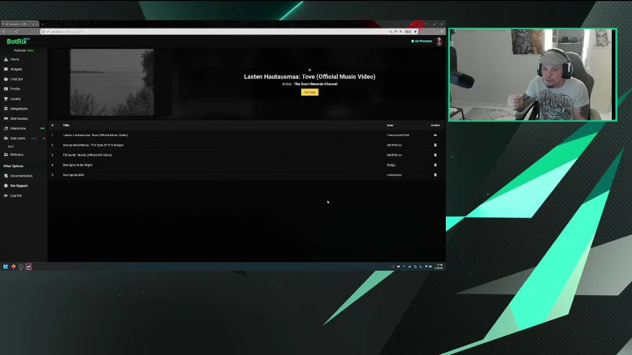This screenshot has width=632, height=355.
Task: Select song row 'George McAnthony - The Eyes Of The Ranger'
Action: tap(246, 145)
